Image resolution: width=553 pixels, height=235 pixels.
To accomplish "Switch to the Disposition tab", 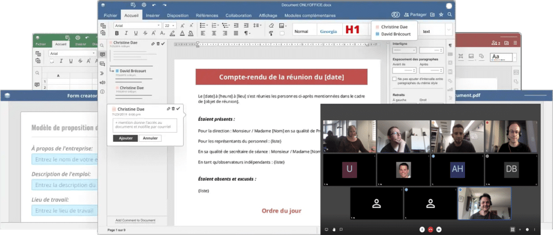I will (178, 16).
